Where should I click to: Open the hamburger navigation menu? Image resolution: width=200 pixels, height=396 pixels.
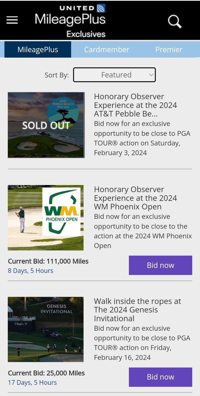pyautogui.click(x=12, y=20)
